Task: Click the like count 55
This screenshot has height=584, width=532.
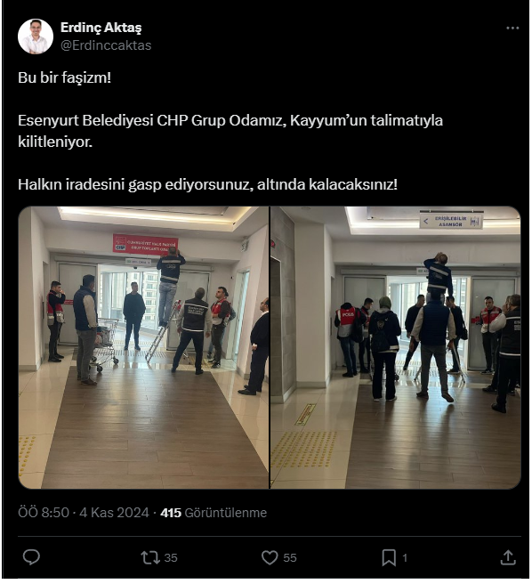Action: click(x=290, y=558)
